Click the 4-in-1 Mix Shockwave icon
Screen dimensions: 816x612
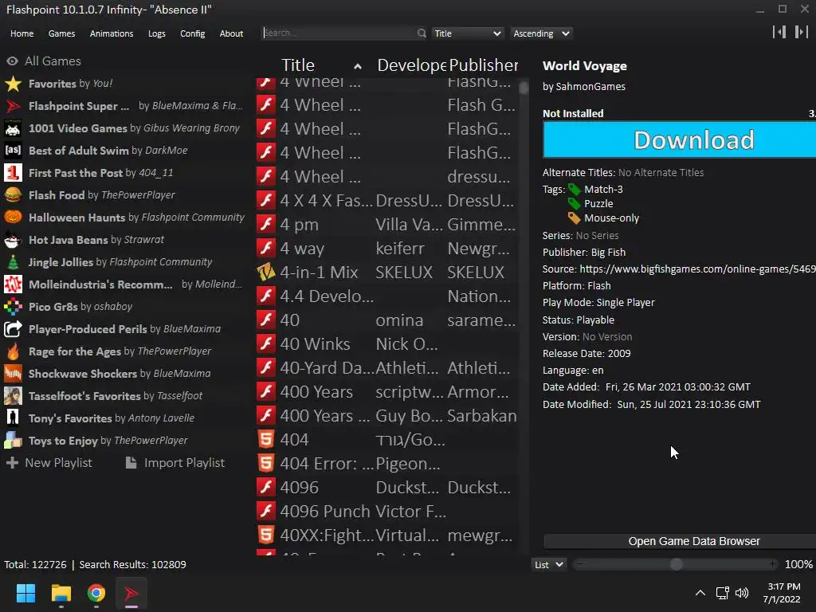tap(266, 273)
